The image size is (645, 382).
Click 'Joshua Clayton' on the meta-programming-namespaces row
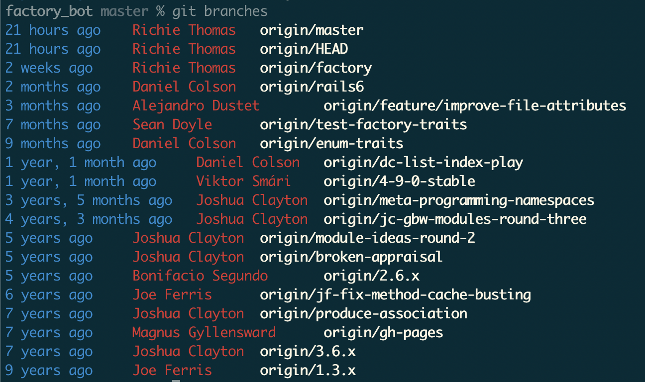click(x=252, y=200)
